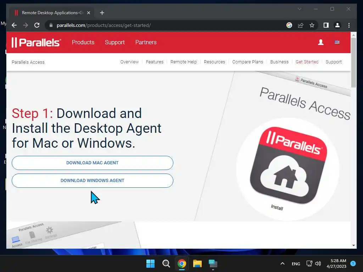The image size is (363, 272).
Task: Open Support in the sub-navigation
Action: 333,62
